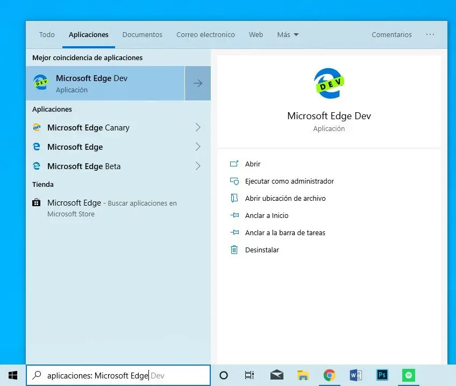Open Microsoft Word from the taskbar
Image resolution: width=456 pixels, height=386 pixels.
pos(355,375)
